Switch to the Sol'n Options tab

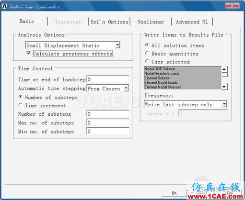click(x=109, y=22)
